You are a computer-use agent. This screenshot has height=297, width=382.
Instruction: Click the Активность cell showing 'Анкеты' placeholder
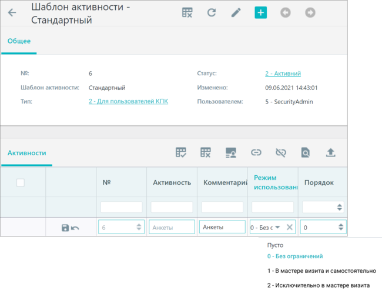tap(172, 227)
